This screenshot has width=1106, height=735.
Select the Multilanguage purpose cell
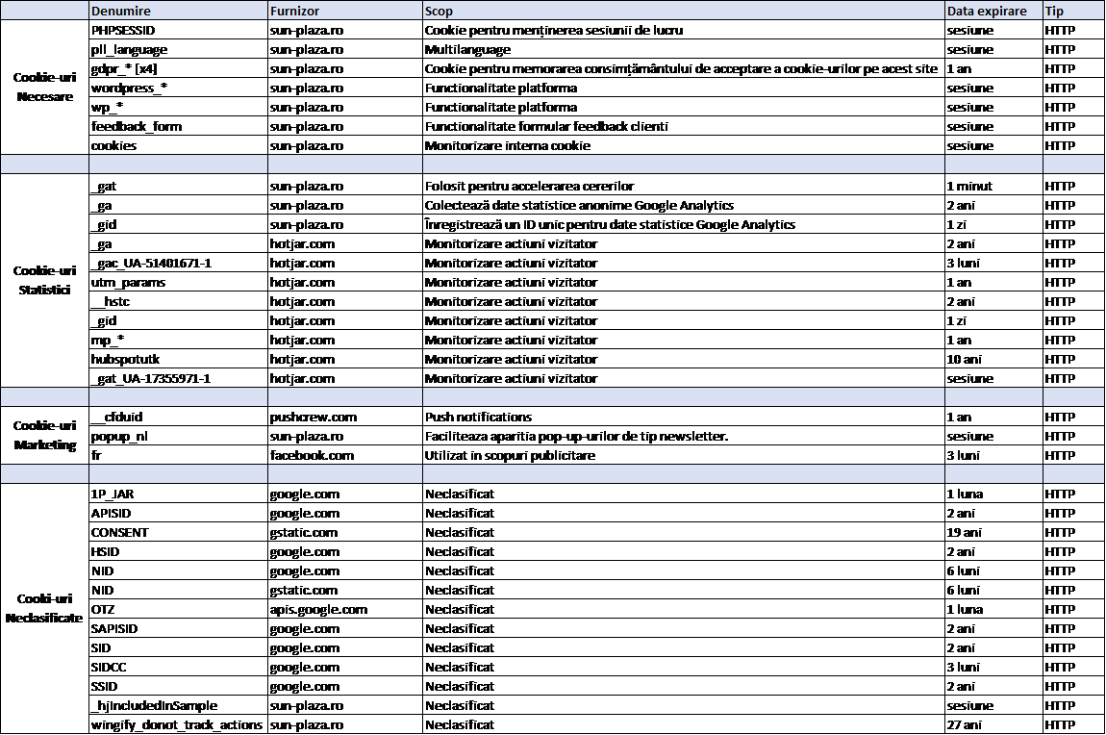pyautogui.click(x=684, y=49)
